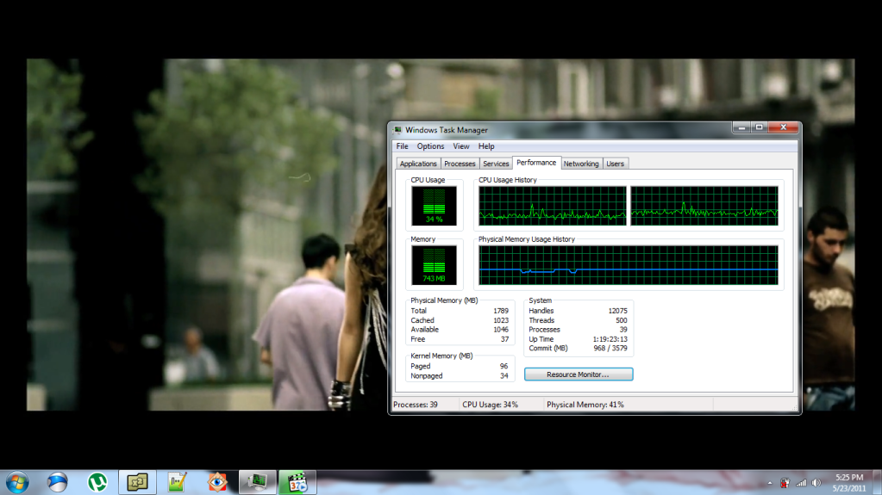This screenshot has height=495, width=882.
Task: Click the power battery tray icon
Action: click(785, 482)
